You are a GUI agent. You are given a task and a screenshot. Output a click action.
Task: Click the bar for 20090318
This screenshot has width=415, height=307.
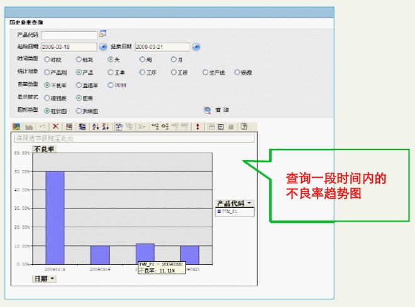point(55,218)
